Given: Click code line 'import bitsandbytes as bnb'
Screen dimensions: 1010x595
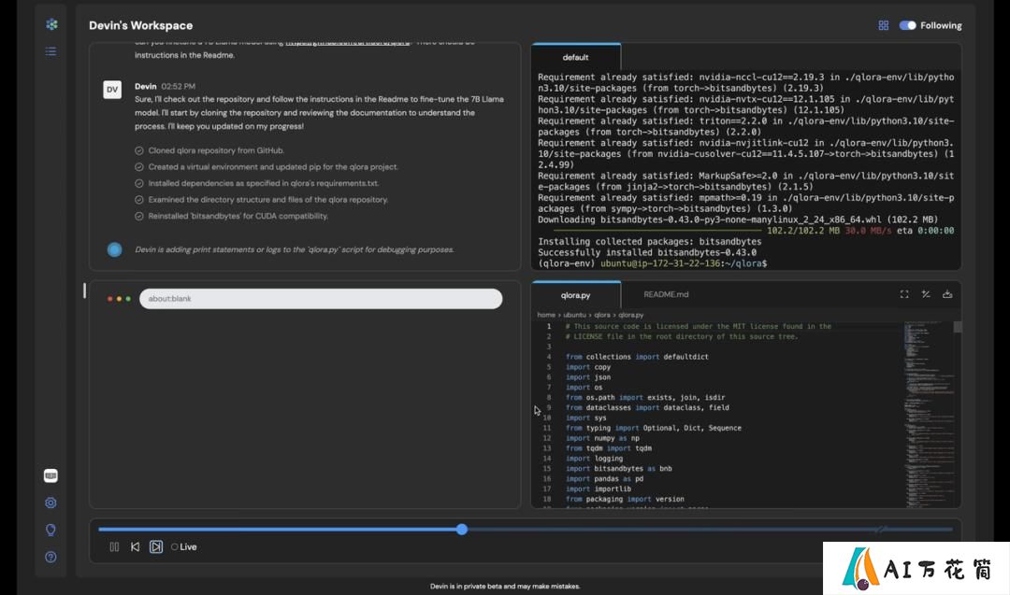Looking at the screenshot, I should 619,469.
